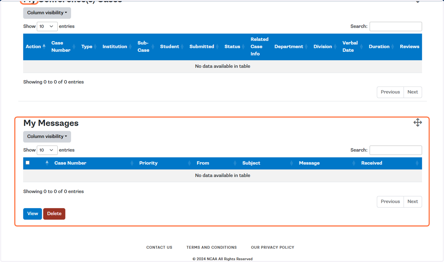Click the red Delete button
The height and width of the screenshot is (262, 444).
coord(54,214)
